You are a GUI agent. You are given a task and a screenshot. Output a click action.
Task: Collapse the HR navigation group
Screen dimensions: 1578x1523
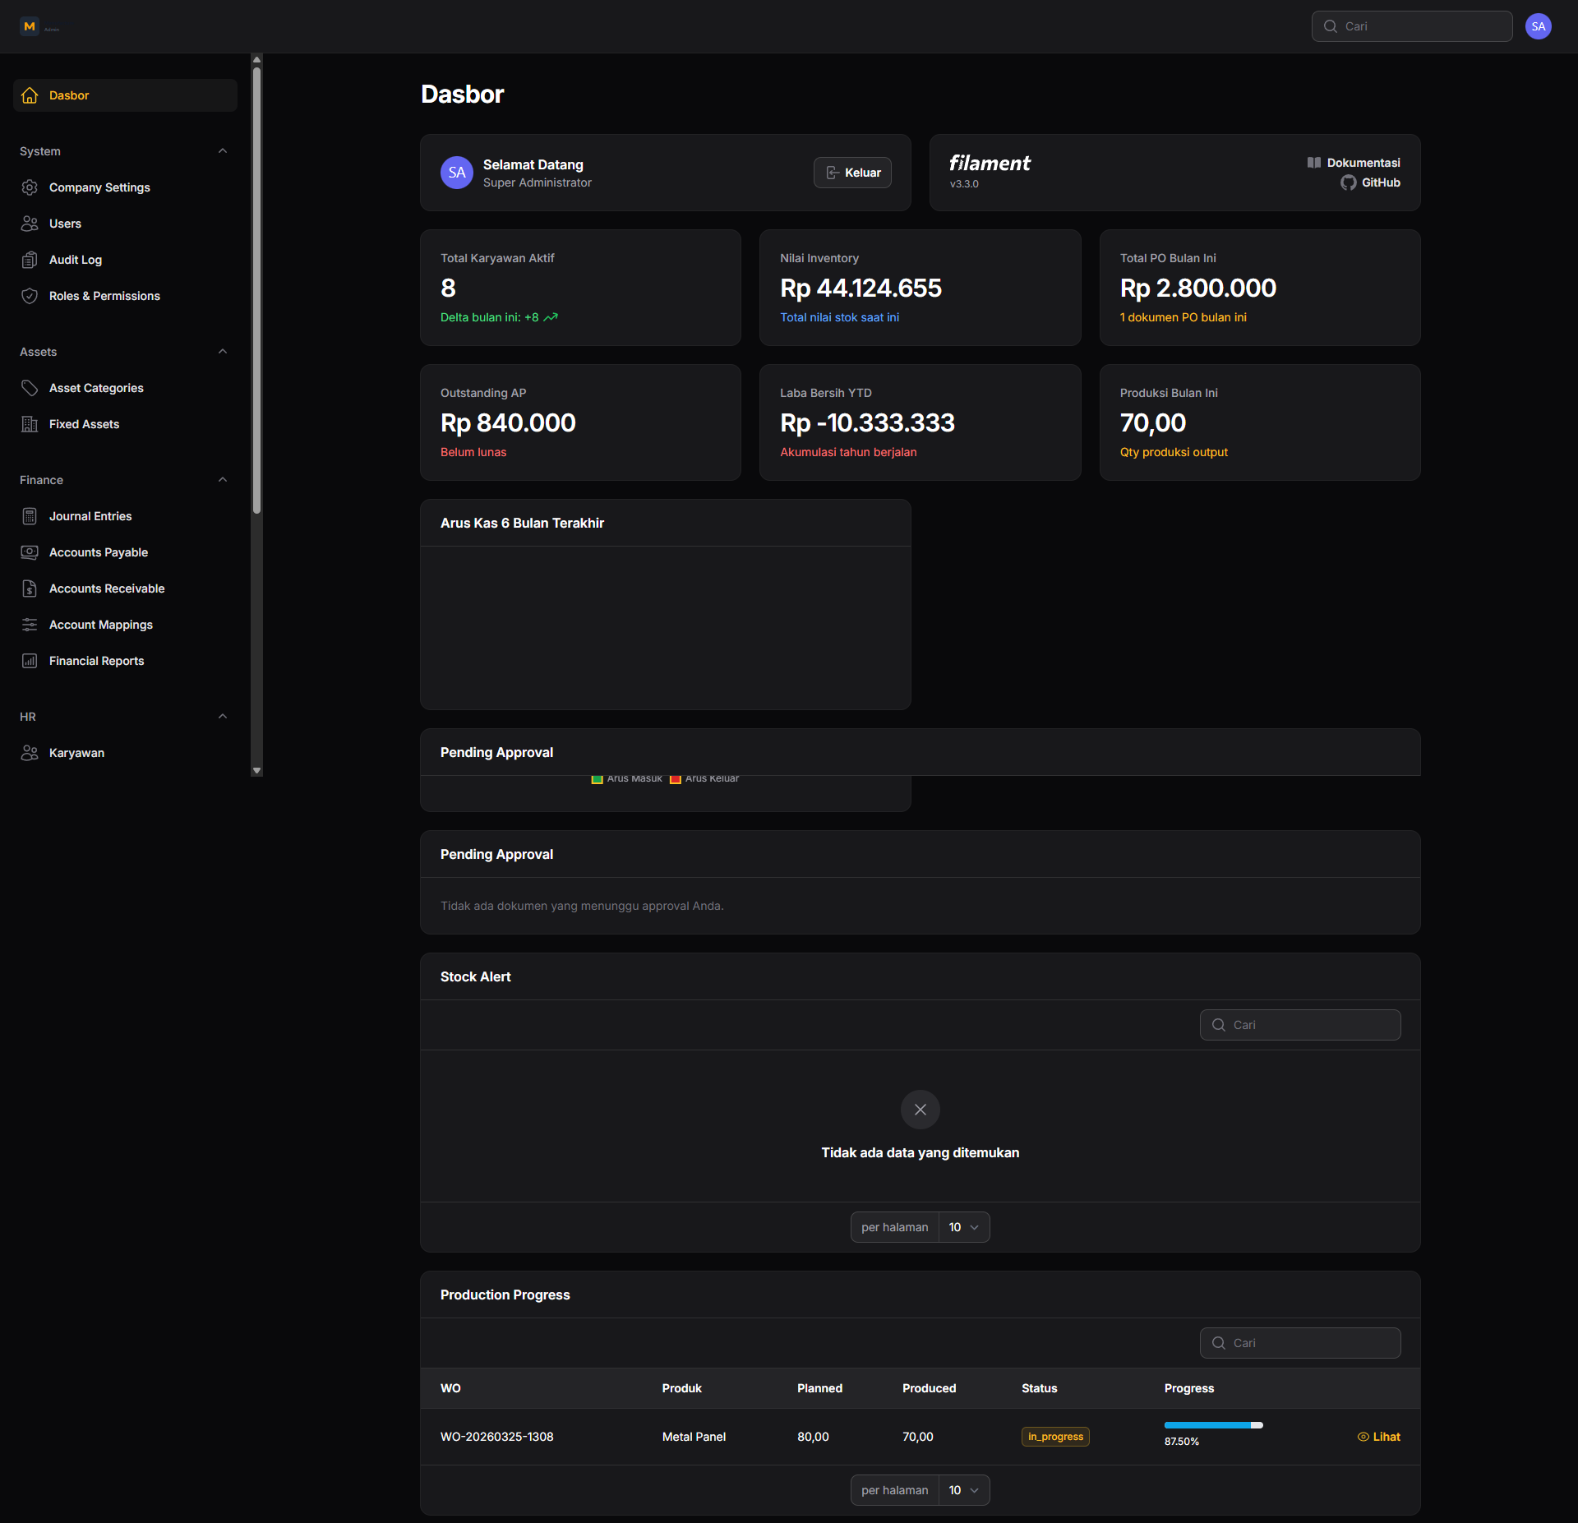[223, 717]
